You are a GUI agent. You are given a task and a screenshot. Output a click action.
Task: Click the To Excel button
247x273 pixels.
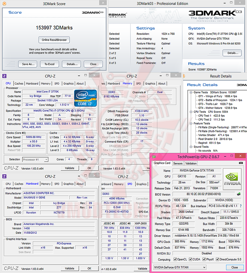coord(49,64)
